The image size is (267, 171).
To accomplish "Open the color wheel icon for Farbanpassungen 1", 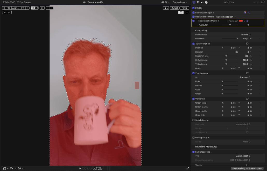I will point(245,12).
